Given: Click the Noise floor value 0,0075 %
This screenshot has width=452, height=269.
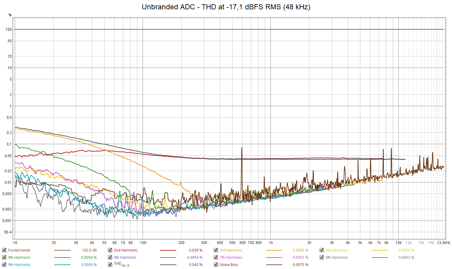Looking at the screenshot, I should point(301,265).
